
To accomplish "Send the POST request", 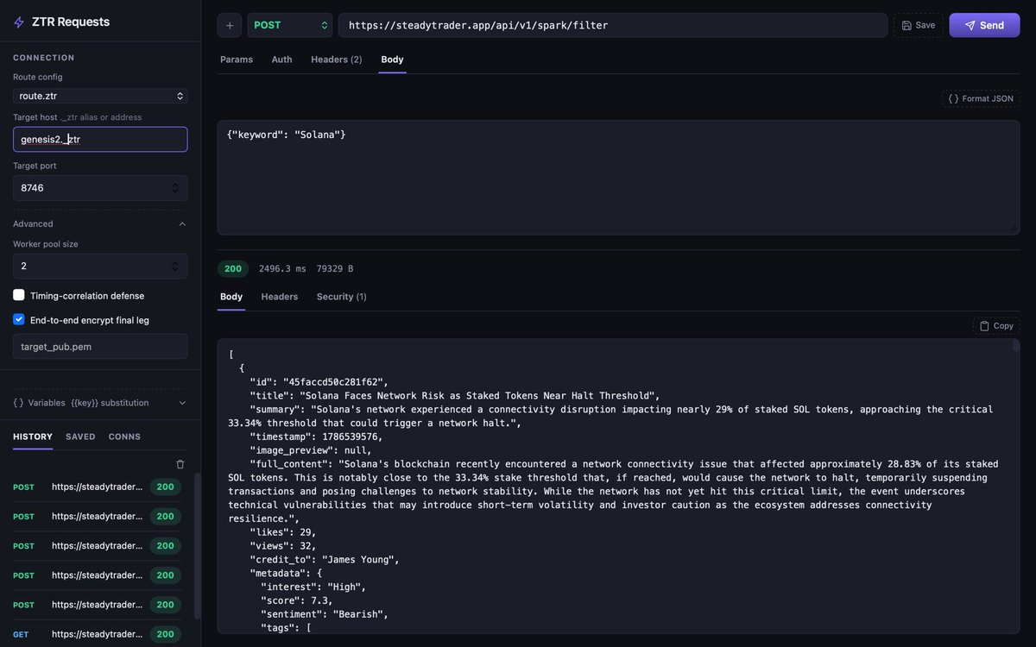I will 984,25.
